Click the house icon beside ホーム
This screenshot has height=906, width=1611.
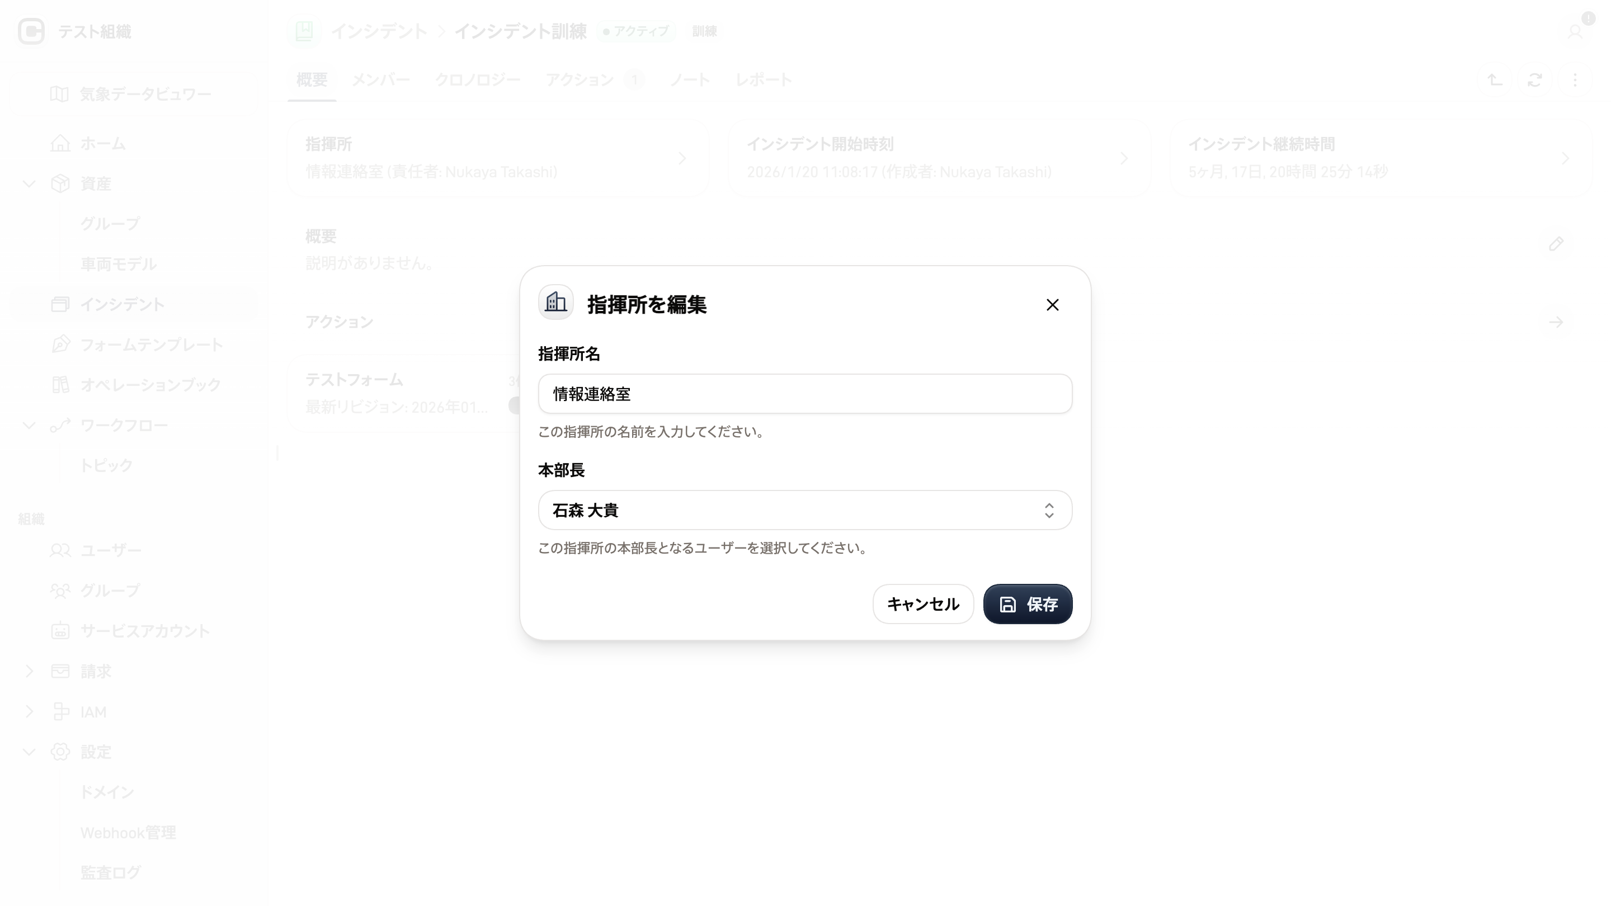tap(60, 143)
